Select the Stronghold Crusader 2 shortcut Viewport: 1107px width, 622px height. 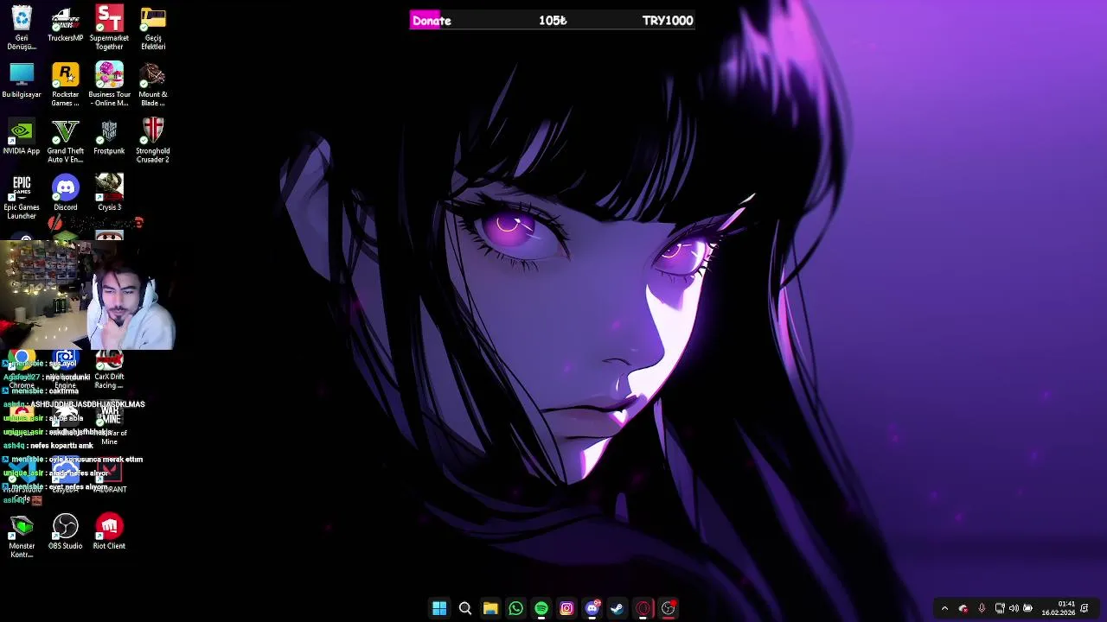[153, 142]
